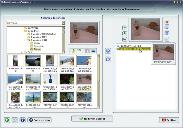Open the blue info icon
The image size is (183, 128).
pyautogui.click(x=22, y=120)
